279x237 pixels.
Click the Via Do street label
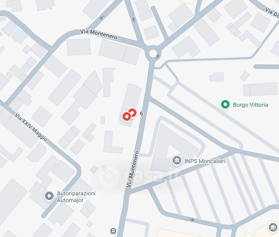pyautogui.click(x=272, y=12)
